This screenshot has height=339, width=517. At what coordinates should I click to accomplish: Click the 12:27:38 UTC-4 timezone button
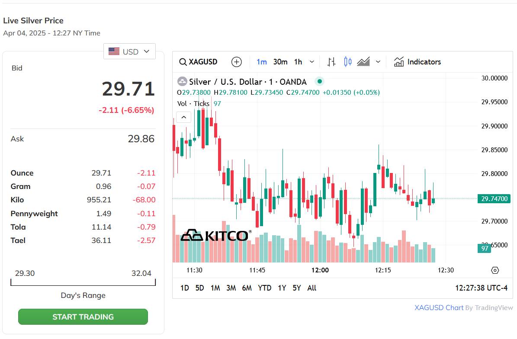click(481, 288)
